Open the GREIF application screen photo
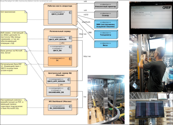This screenshot has height=125, width=173. click(151, 17)
